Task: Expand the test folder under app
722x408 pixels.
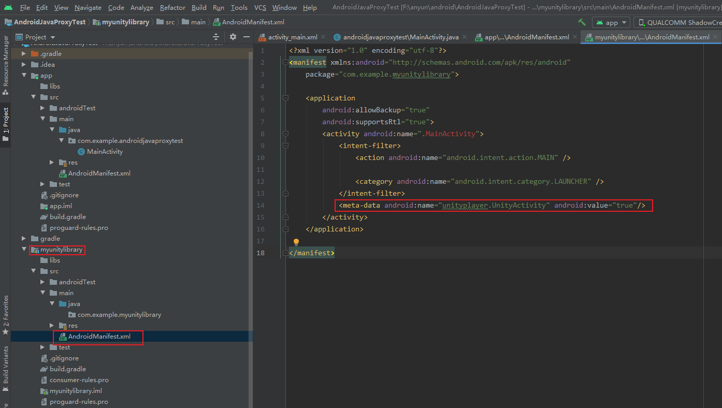Action: tap(43, 184)
